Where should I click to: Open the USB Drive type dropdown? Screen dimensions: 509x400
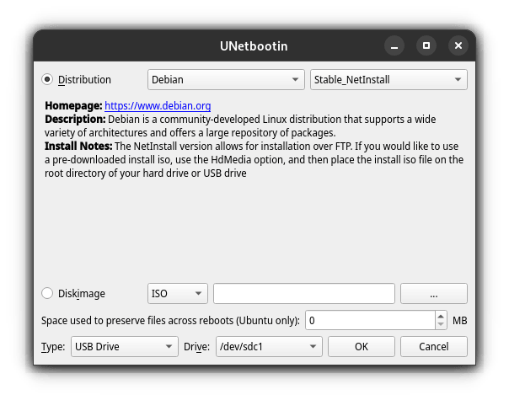pos(122,346)
